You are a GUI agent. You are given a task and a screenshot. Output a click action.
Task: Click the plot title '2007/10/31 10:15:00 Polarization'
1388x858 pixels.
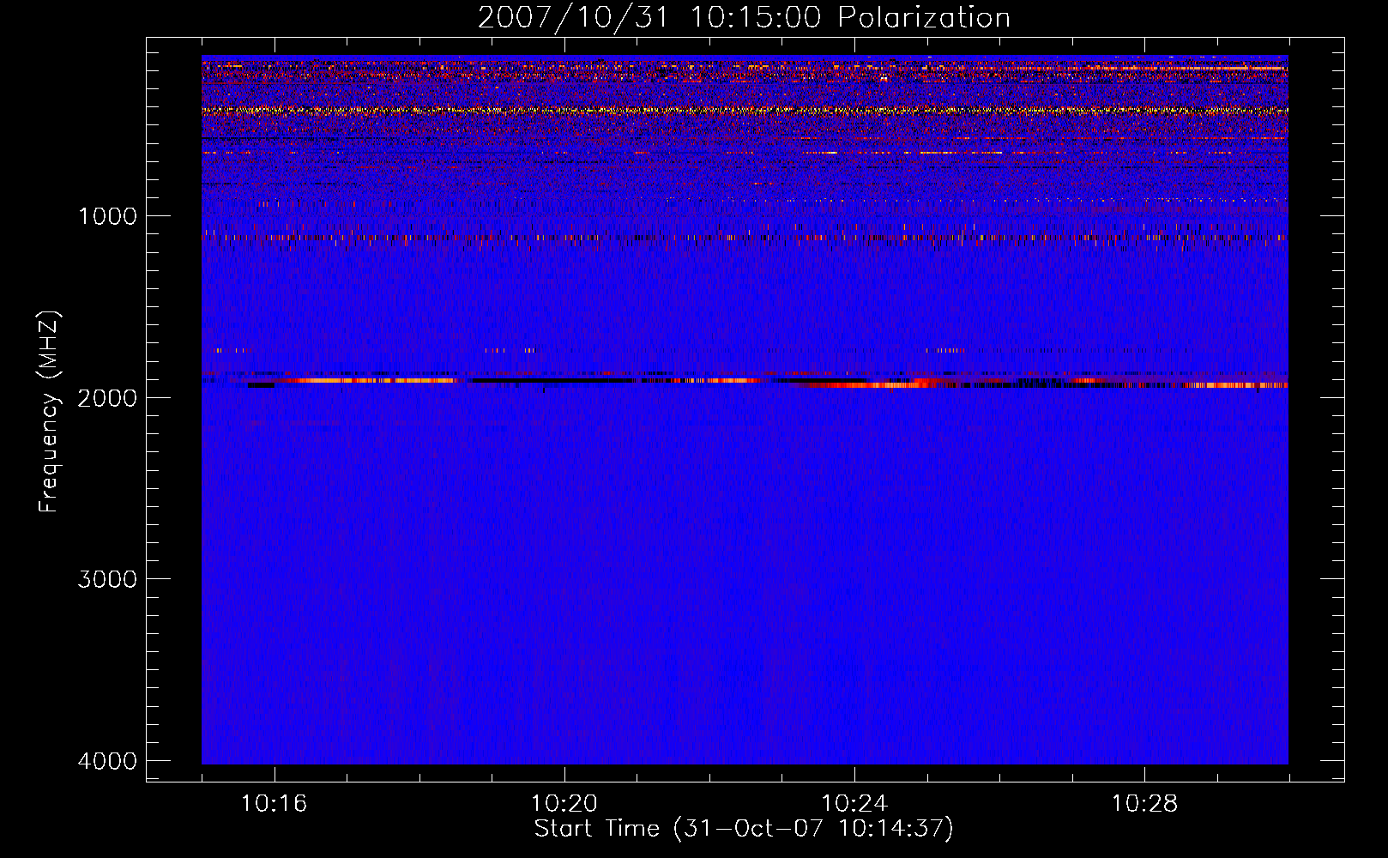744,18
